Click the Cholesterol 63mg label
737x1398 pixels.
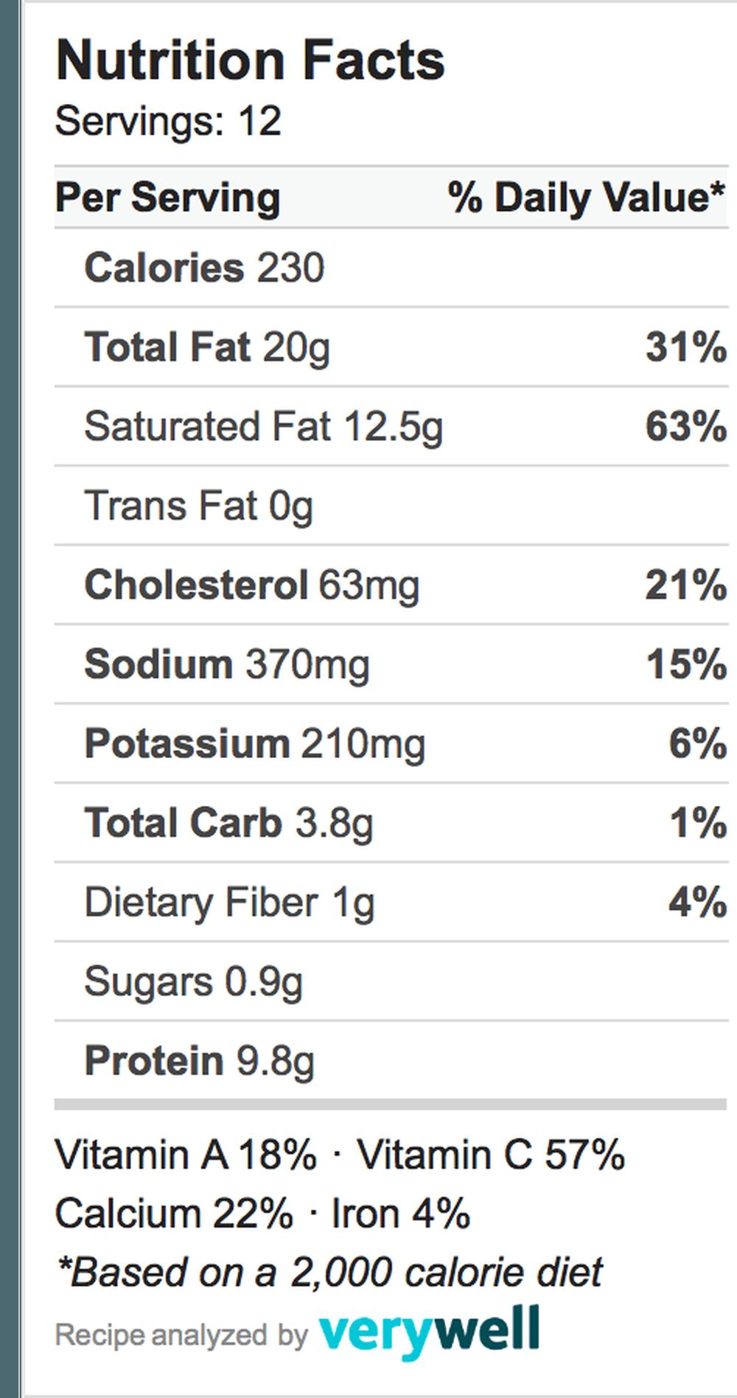tap(251, 585)
